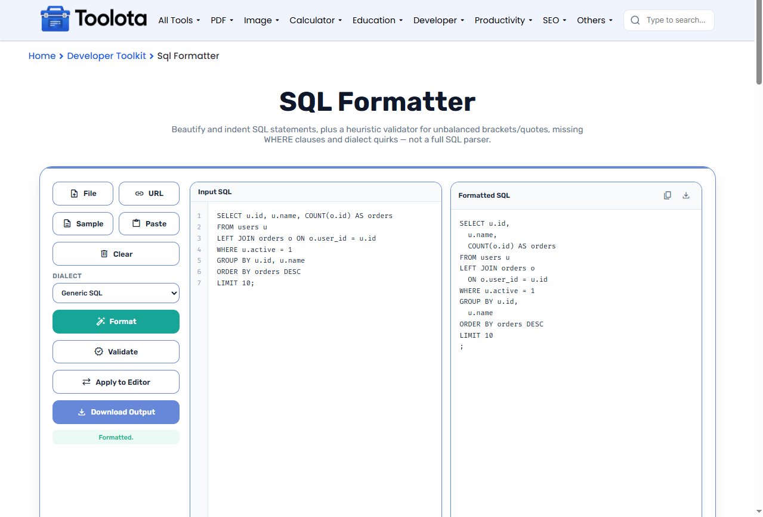Viewport: 763px width, 517px height.
Task: Expand the PDF menu
Action: 222,20
